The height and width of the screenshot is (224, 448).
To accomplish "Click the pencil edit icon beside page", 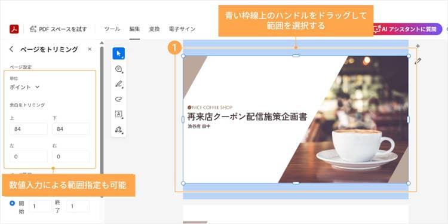I will click(418, 61).
